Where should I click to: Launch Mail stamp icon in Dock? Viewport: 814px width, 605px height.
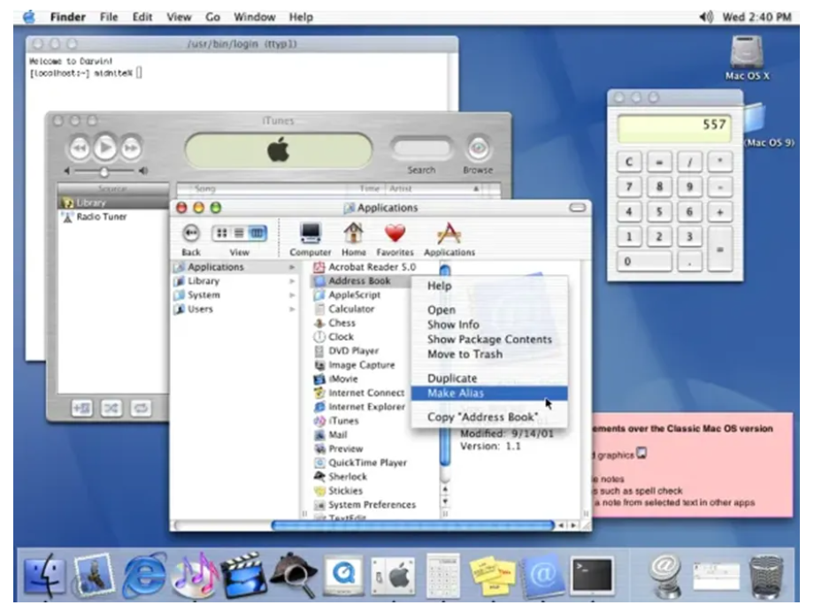coord(94,574)
